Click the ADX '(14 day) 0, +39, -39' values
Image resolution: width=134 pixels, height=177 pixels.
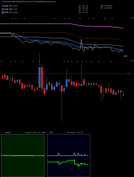pos(75,132)
